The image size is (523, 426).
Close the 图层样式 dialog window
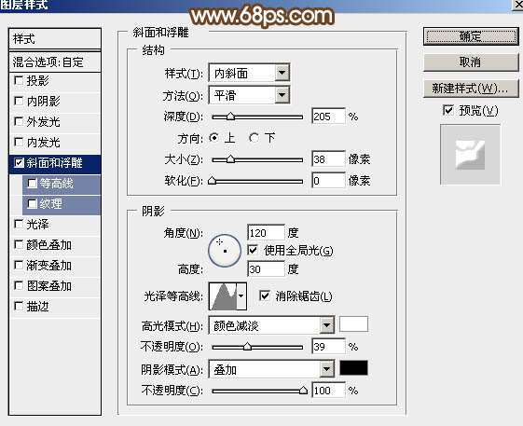[x=518, y=5]
